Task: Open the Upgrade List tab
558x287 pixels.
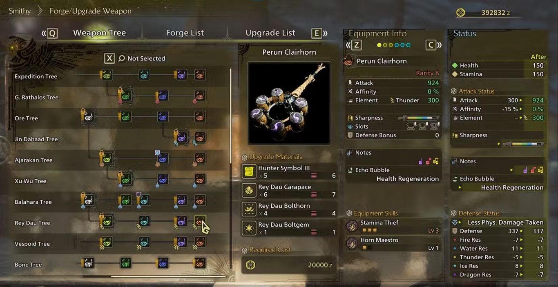Action: pos(270,33)
